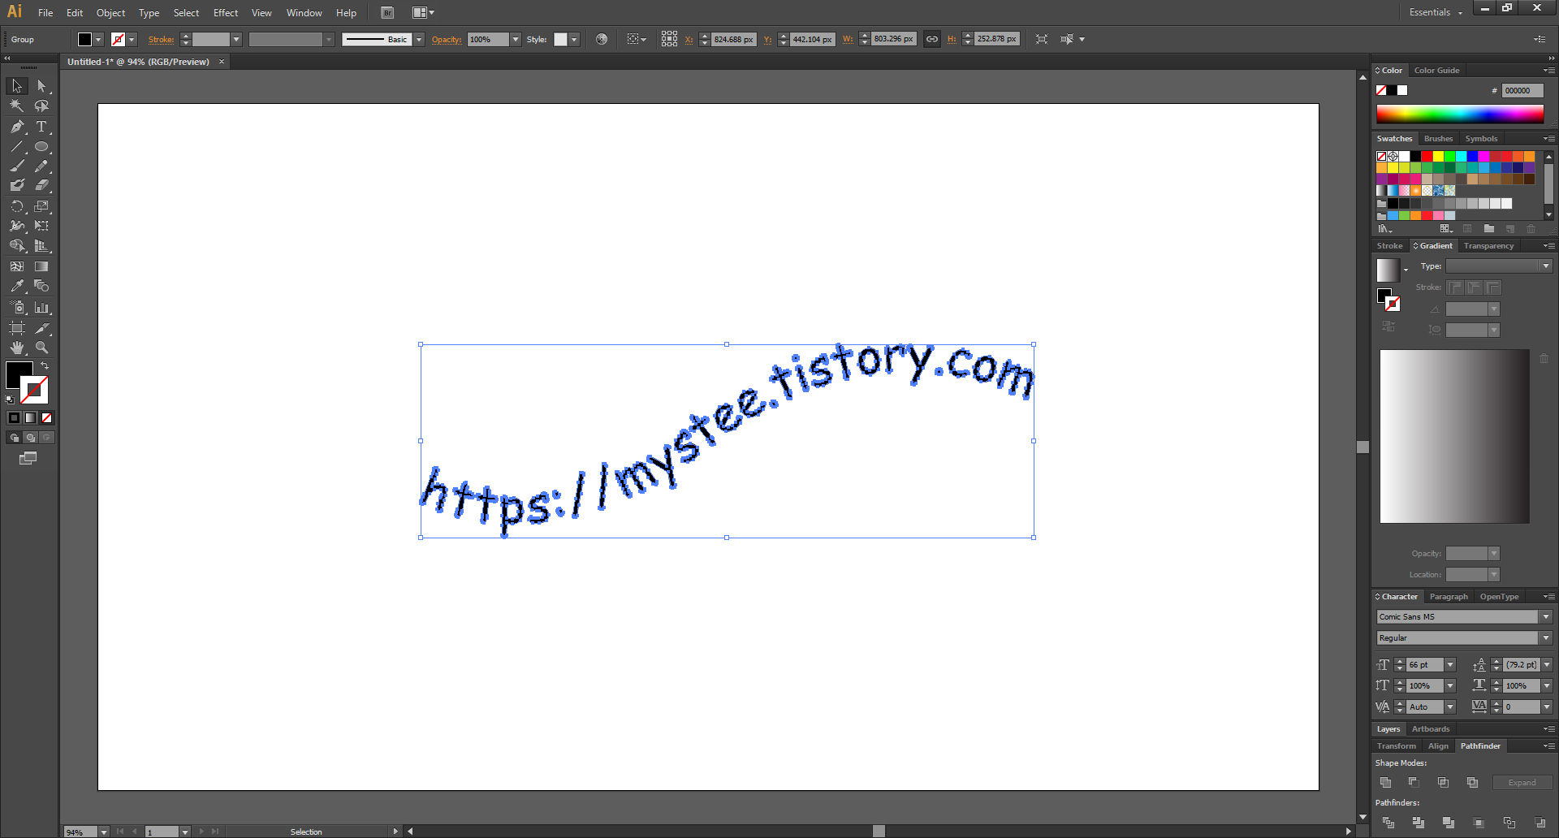Change screen mode button

[x=28, y=458]
